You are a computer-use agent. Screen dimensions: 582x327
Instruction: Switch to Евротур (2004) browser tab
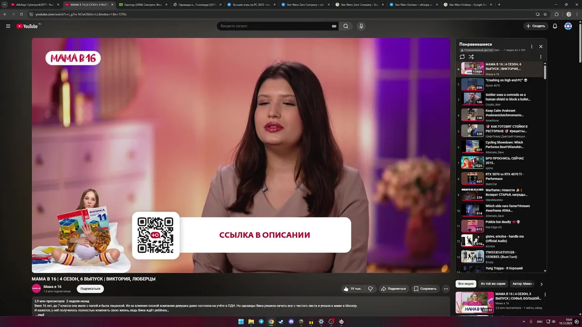(x=142, y=5)
